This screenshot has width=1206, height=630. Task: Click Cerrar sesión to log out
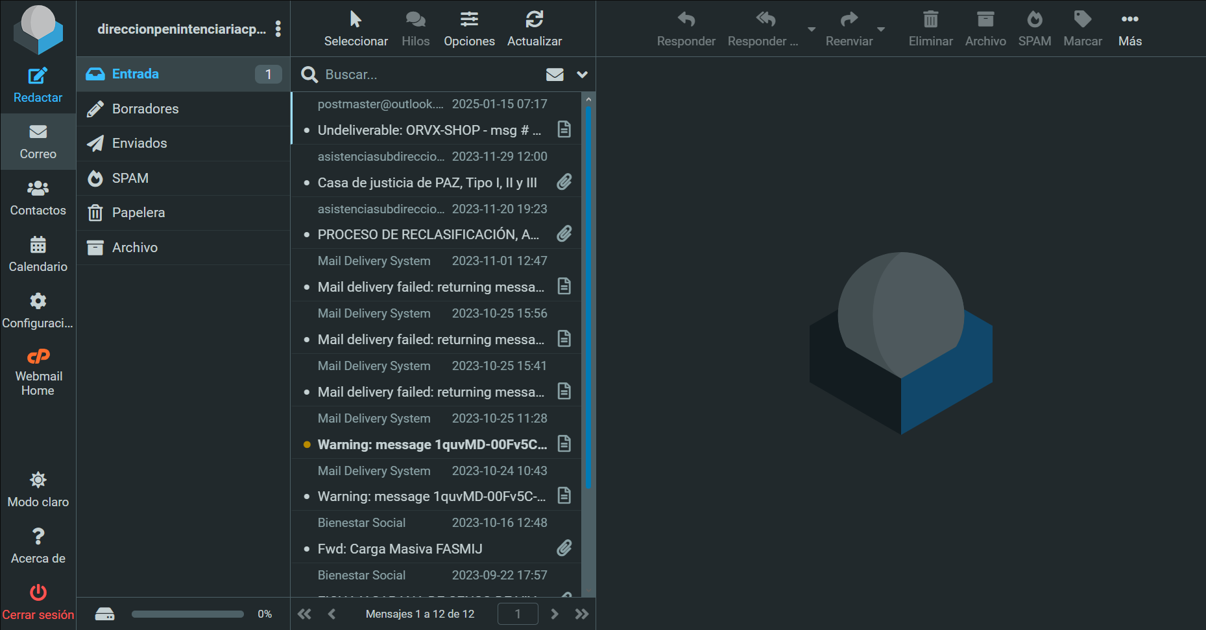[x=38, y=602]
